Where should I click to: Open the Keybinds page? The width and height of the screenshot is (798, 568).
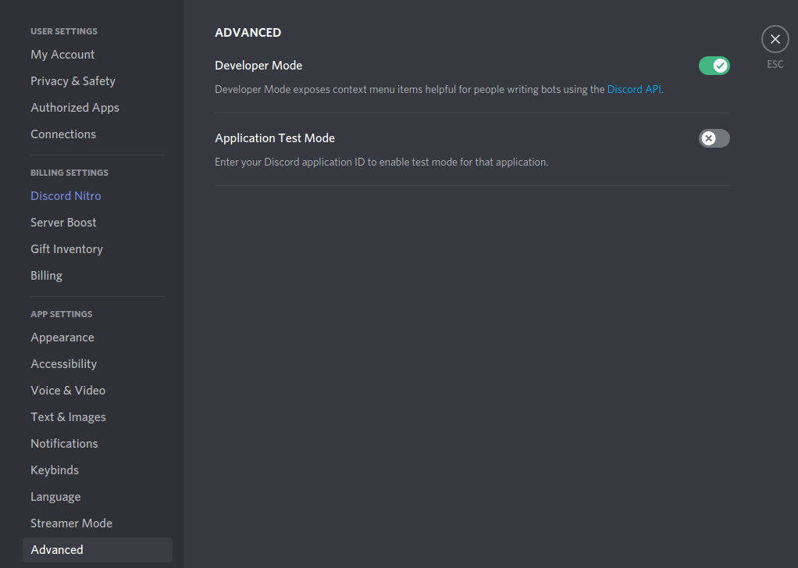click(55, 470)
